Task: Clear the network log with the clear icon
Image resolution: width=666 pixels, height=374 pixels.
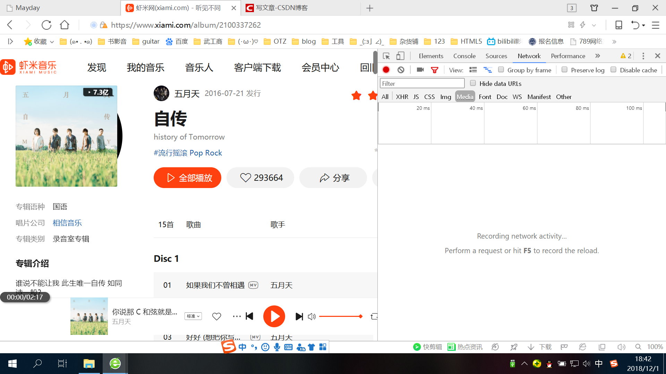Action: [401, 70]
